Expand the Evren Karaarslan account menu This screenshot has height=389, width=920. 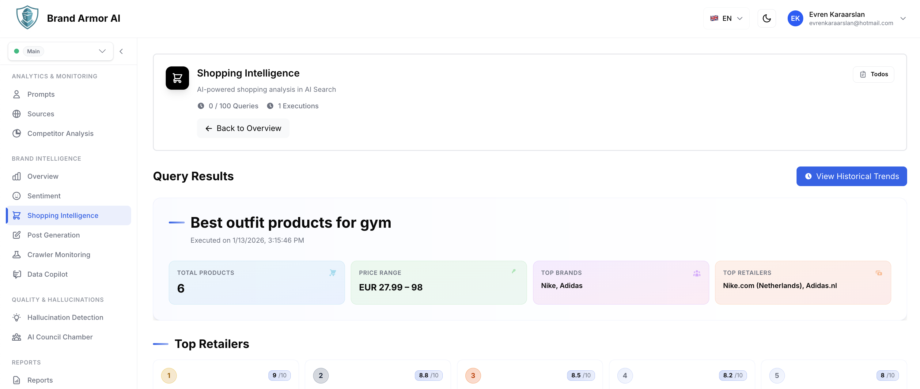coord(903,18)
